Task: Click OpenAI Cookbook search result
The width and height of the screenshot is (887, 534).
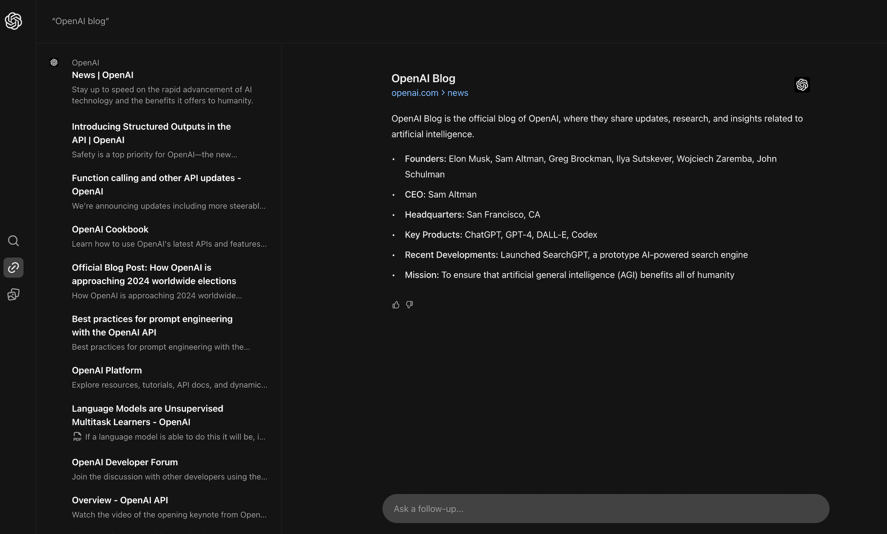Action: click(x=110, y=229)
